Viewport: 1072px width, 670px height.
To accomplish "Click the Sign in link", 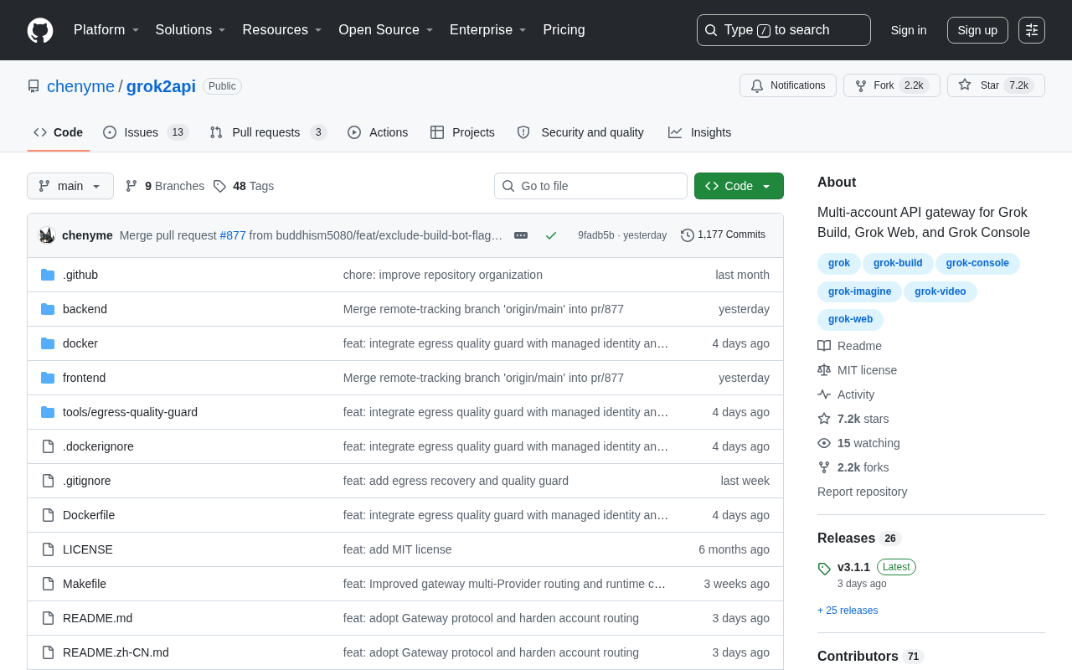I will (x=909, y=30).
